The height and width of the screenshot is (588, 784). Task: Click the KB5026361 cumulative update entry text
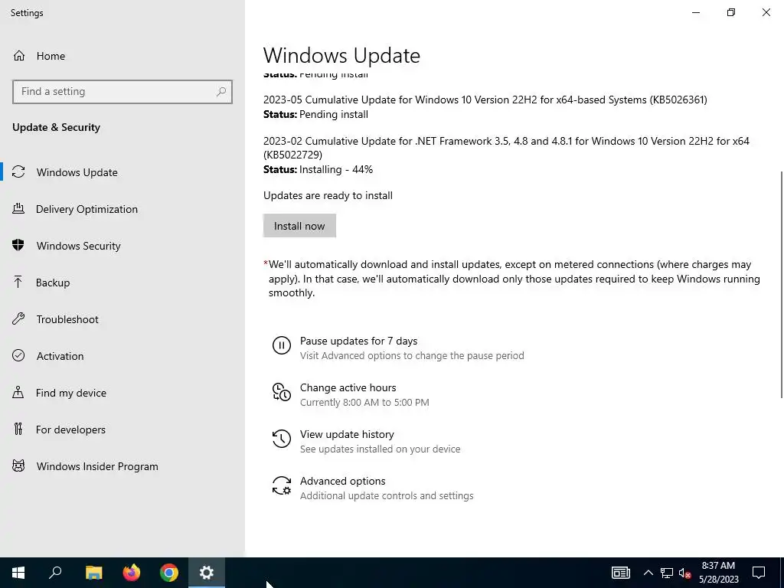pos(485,100)
